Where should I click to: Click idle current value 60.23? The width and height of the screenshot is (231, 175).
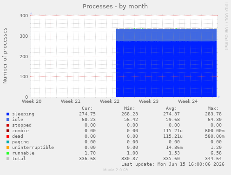pos(89,120)
